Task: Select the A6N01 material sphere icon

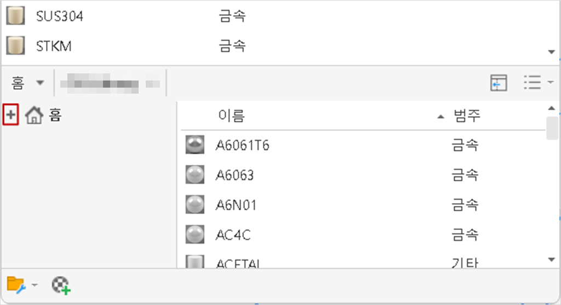Action: pos(195,205)
